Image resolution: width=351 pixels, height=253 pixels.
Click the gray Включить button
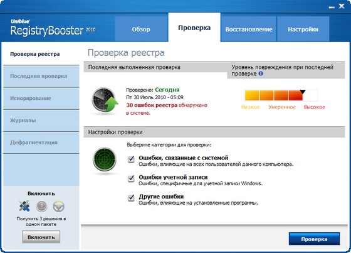(x=41, y=237)
